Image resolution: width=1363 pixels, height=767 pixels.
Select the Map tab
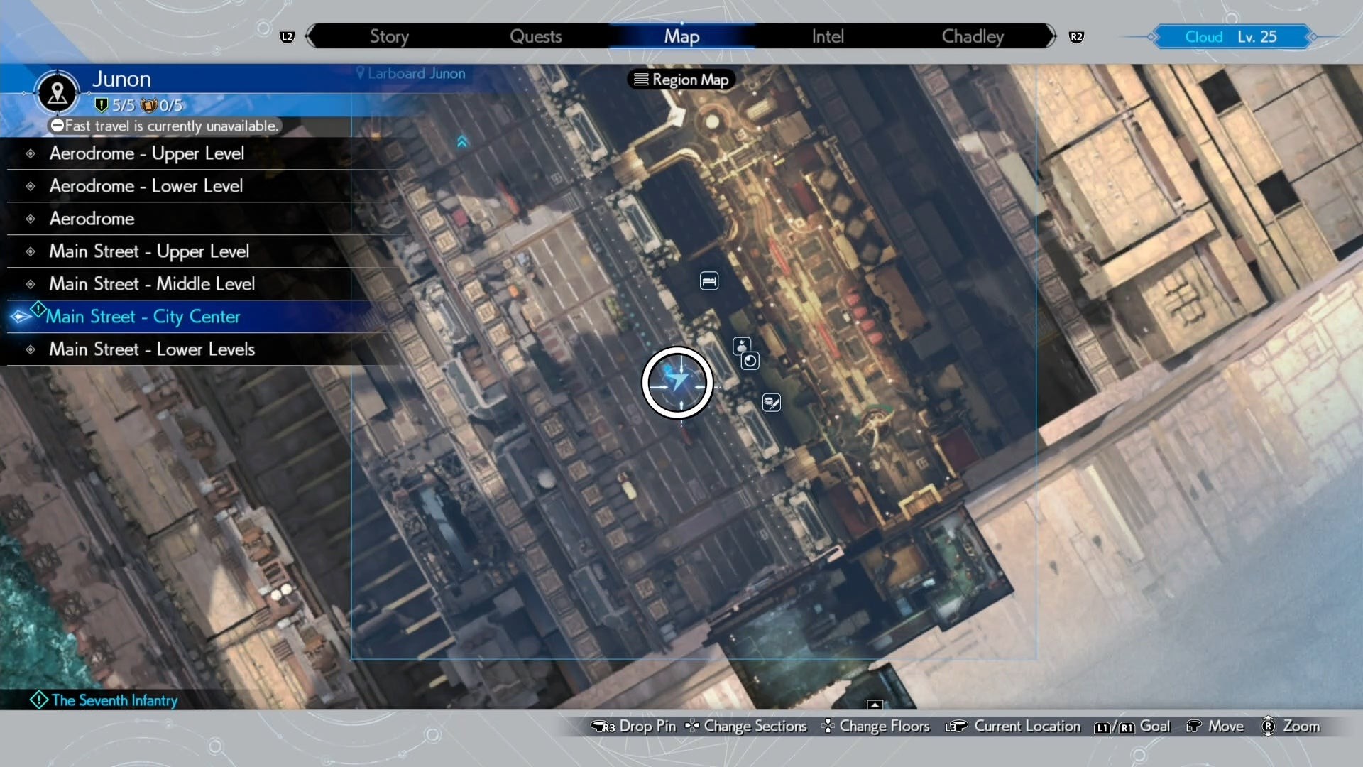[x=681, y=36]
